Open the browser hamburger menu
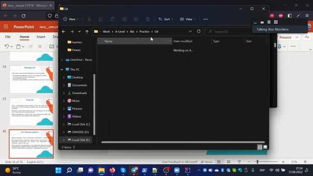The width and height of the screenshot is (313, 176). click(307, 16)
